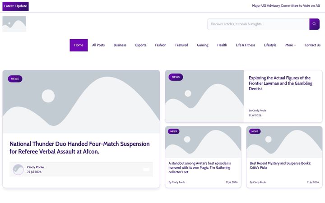Click Cindy Poole author name on featured post
The height and width of the screenshot is (203, 325).
36,167
